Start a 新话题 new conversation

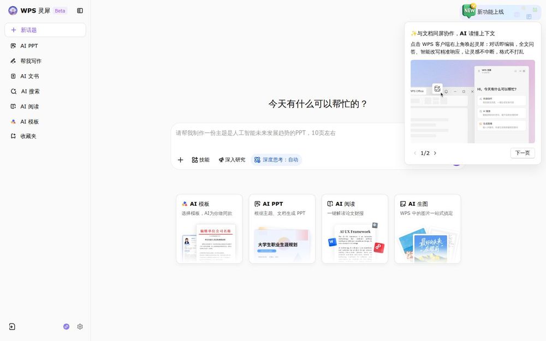pos(45,29)
